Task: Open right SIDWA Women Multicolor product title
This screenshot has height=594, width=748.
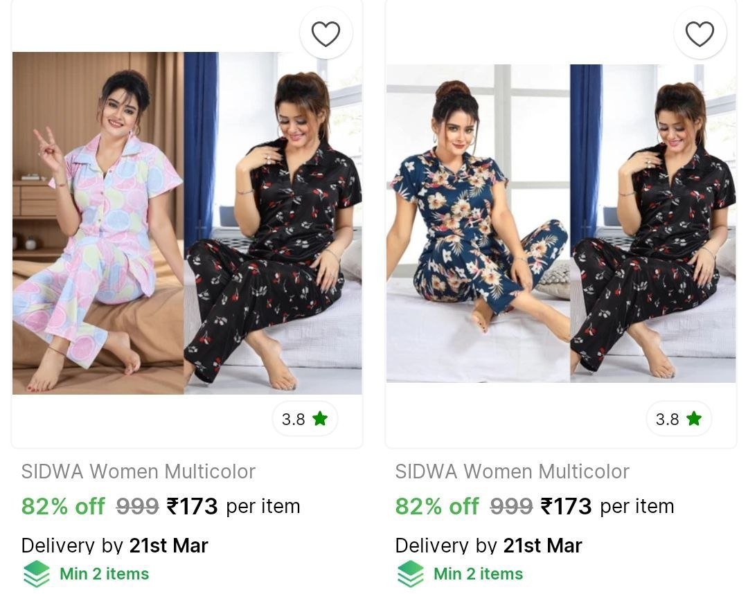Action: click(513, 471)
